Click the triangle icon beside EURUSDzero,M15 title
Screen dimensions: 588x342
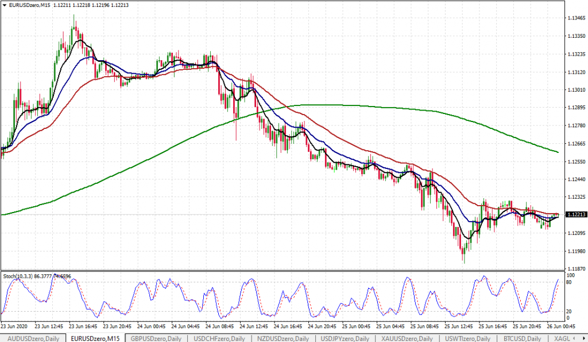[x=5, y=5]
